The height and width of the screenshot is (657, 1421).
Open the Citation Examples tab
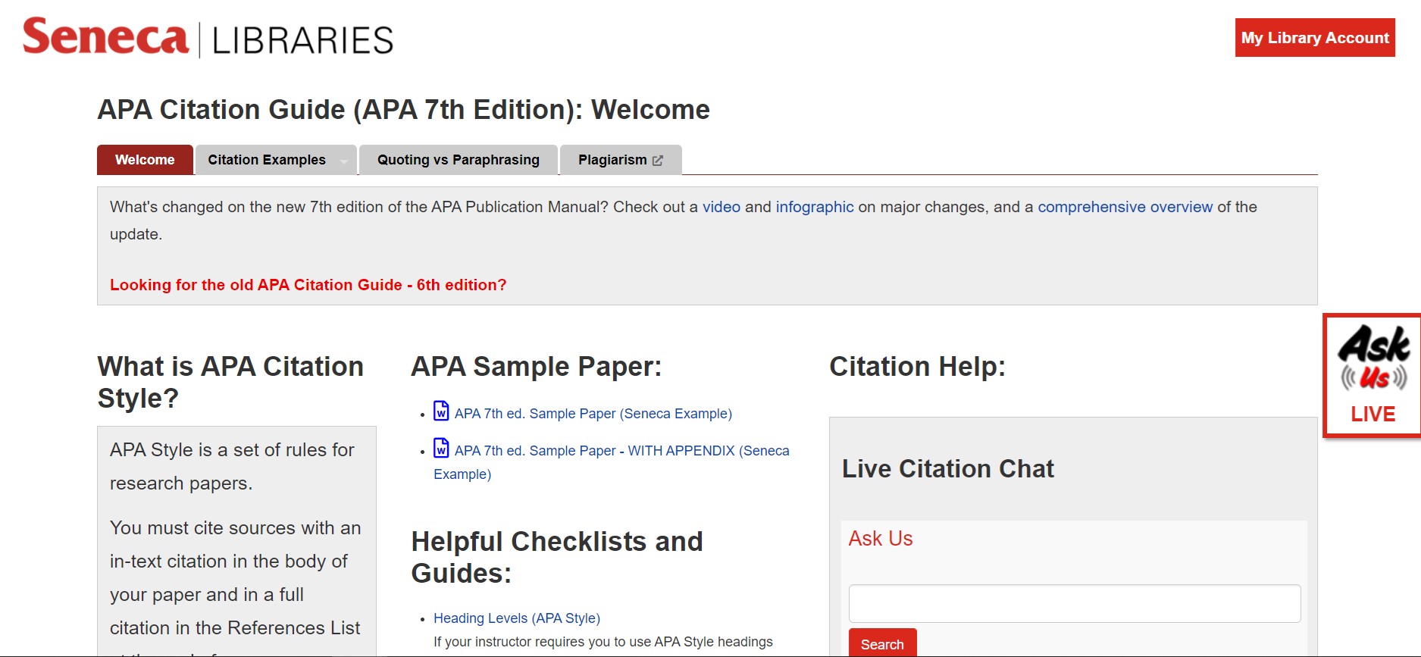pos(267,160)
